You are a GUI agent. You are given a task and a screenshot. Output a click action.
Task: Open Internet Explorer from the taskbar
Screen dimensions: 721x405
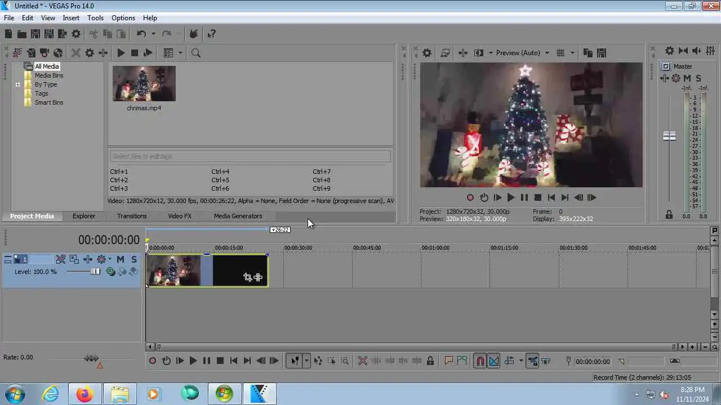tap(51, 394)
